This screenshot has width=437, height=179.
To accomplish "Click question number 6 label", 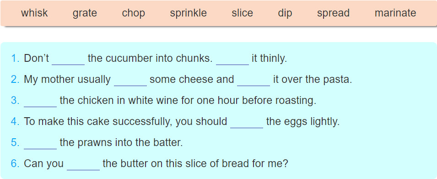I will [15, 163].
